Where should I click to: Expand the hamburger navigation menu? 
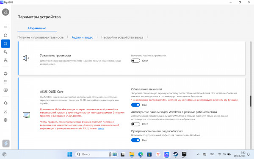[x=6, y=27]
